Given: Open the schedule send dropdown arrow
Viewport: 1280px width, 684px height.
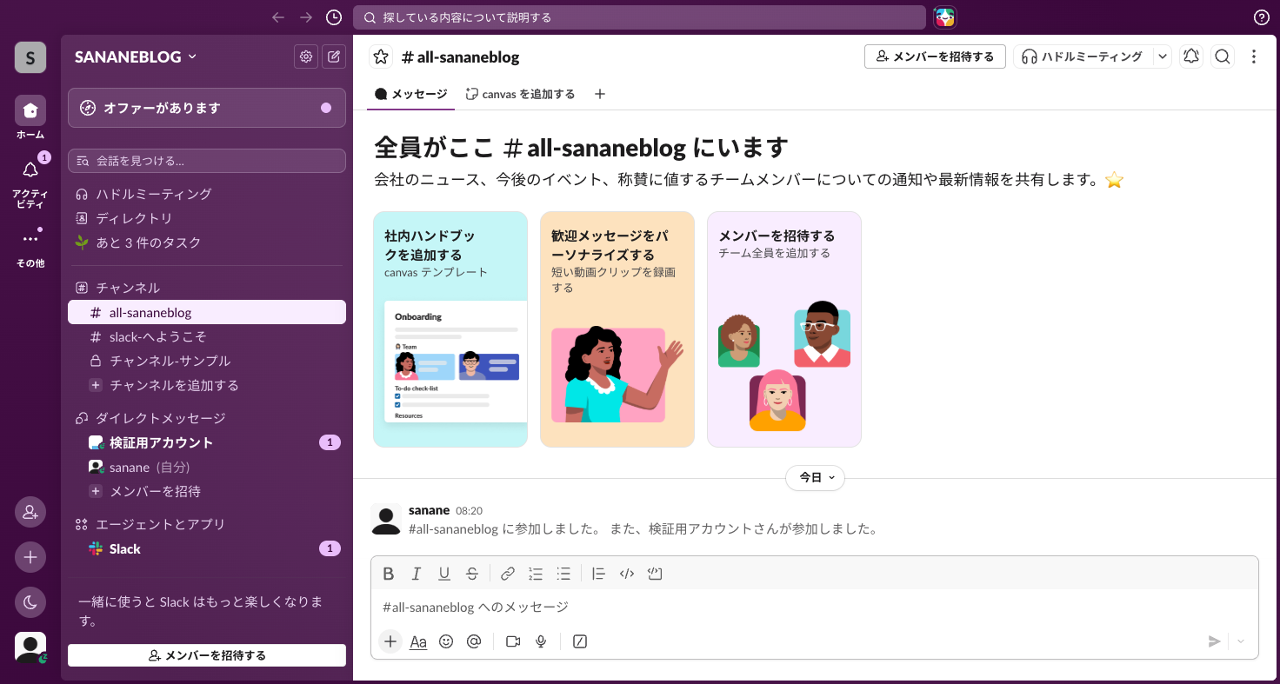Looking at the screenshot, I should (1241, 641).
